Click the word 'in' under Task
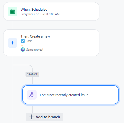 point(22,45)
